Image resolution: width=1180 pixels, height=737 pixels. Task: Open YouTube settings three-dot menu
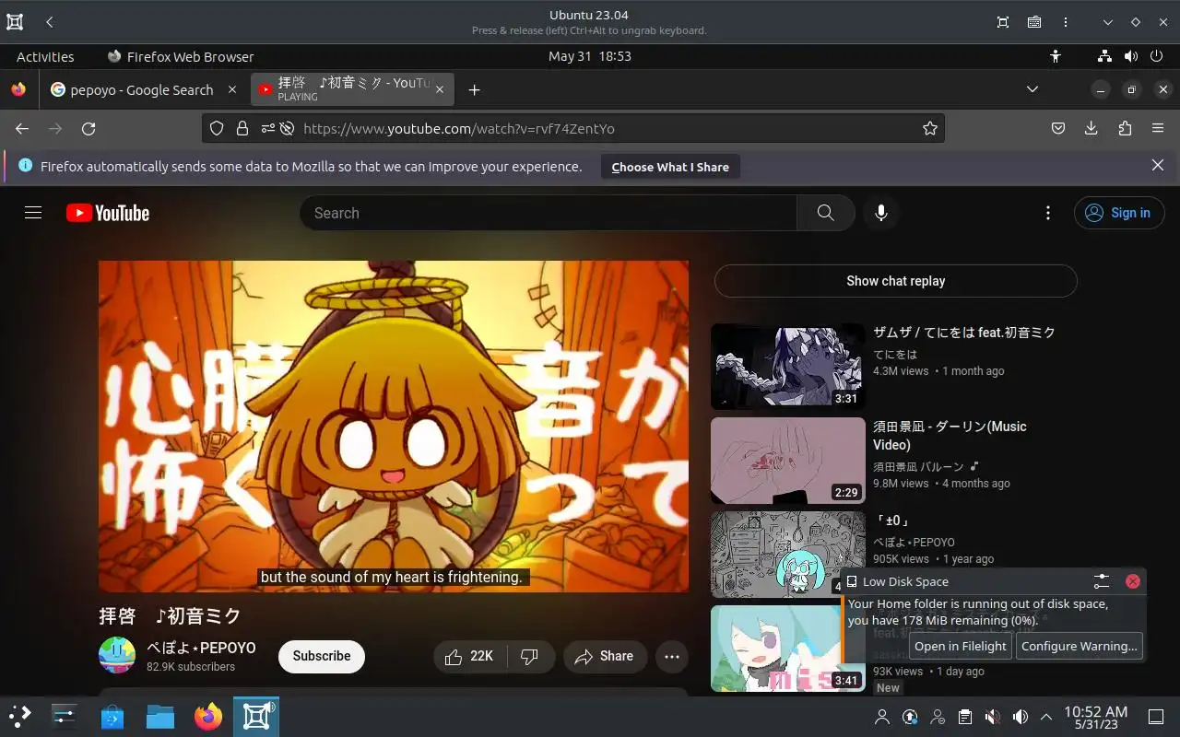click(x=1047, y=213)
